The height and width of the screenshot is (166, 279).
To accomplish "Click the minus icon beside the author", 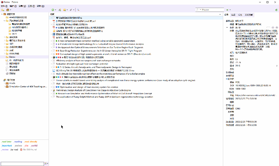I will click(273, 28).
